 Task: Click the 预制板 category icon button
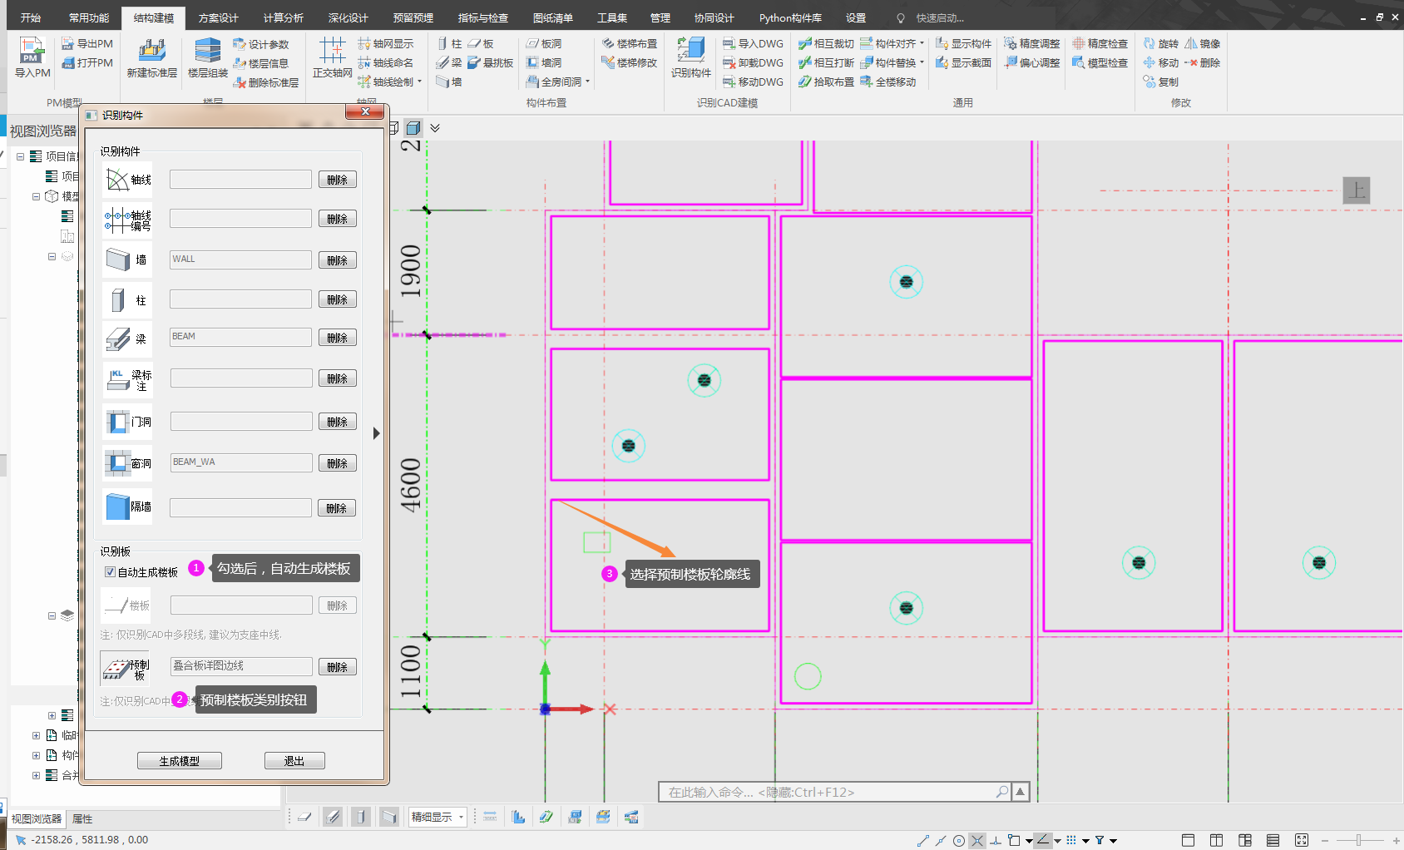125,667
